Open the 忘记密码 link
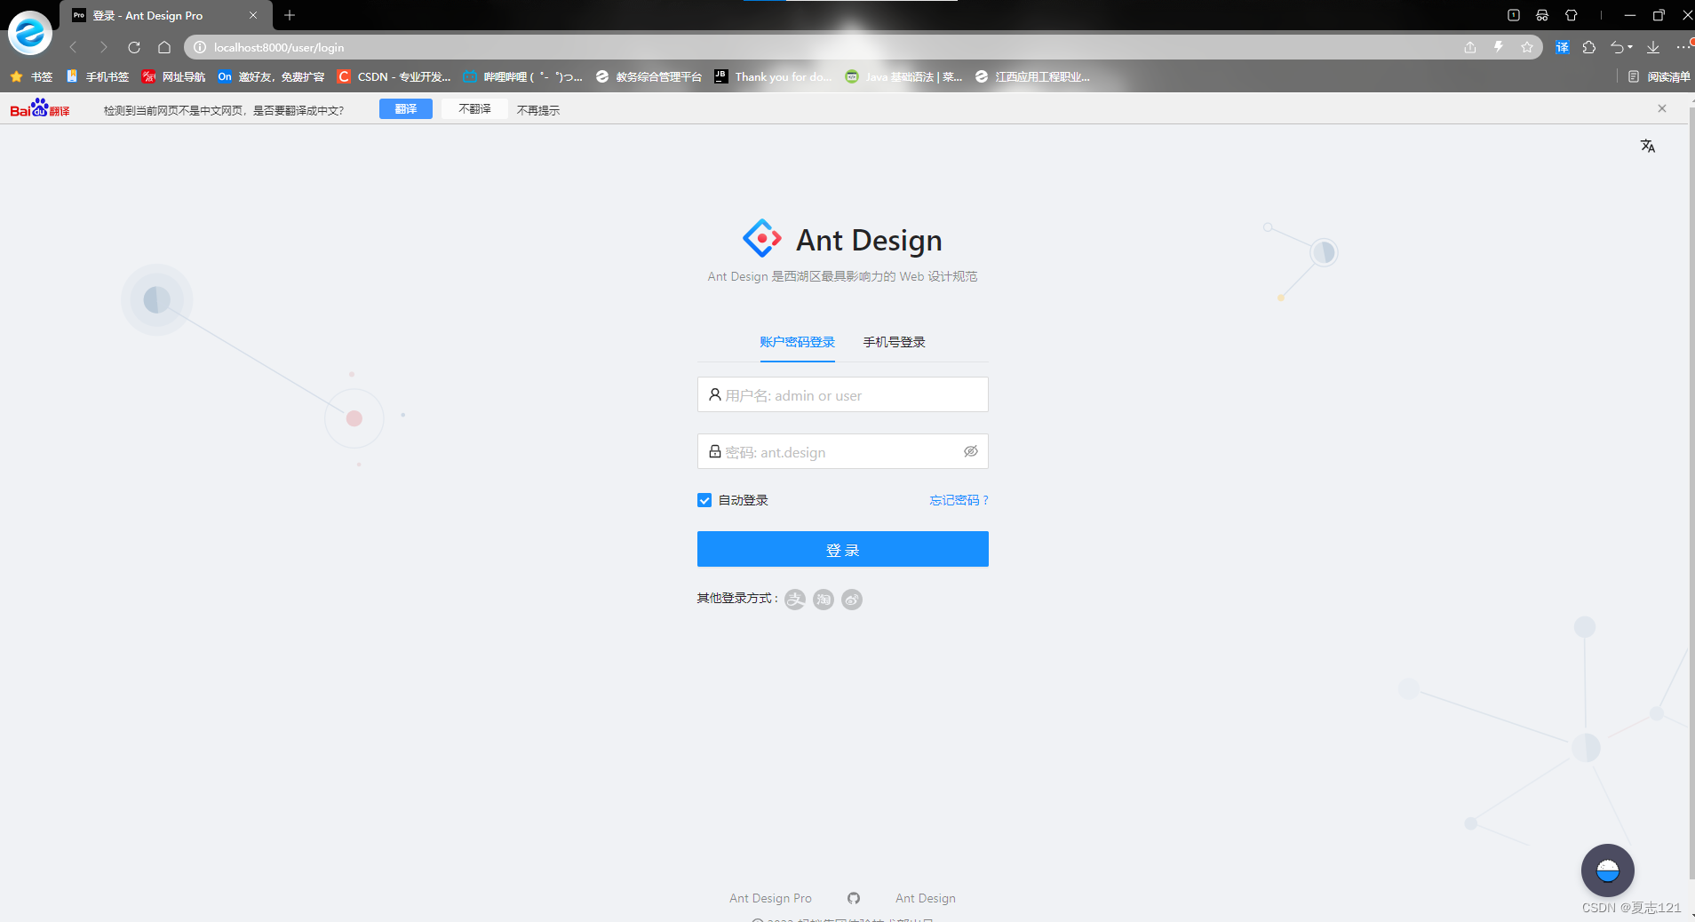This screenshot has height=922, width=1695. 959,500
